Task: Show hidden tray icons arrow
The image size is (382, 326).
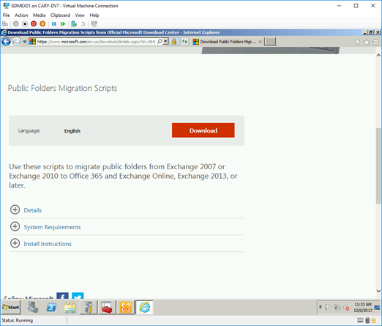Action: click(x=321, y=307)
